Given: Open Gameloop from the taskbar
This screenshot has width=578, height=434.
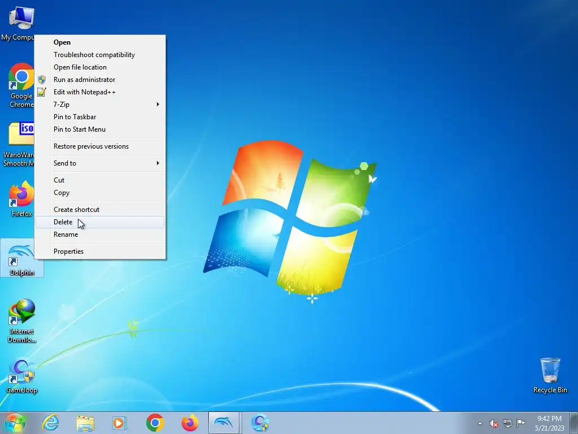Looking at the screenshot, I should point(260,423).
